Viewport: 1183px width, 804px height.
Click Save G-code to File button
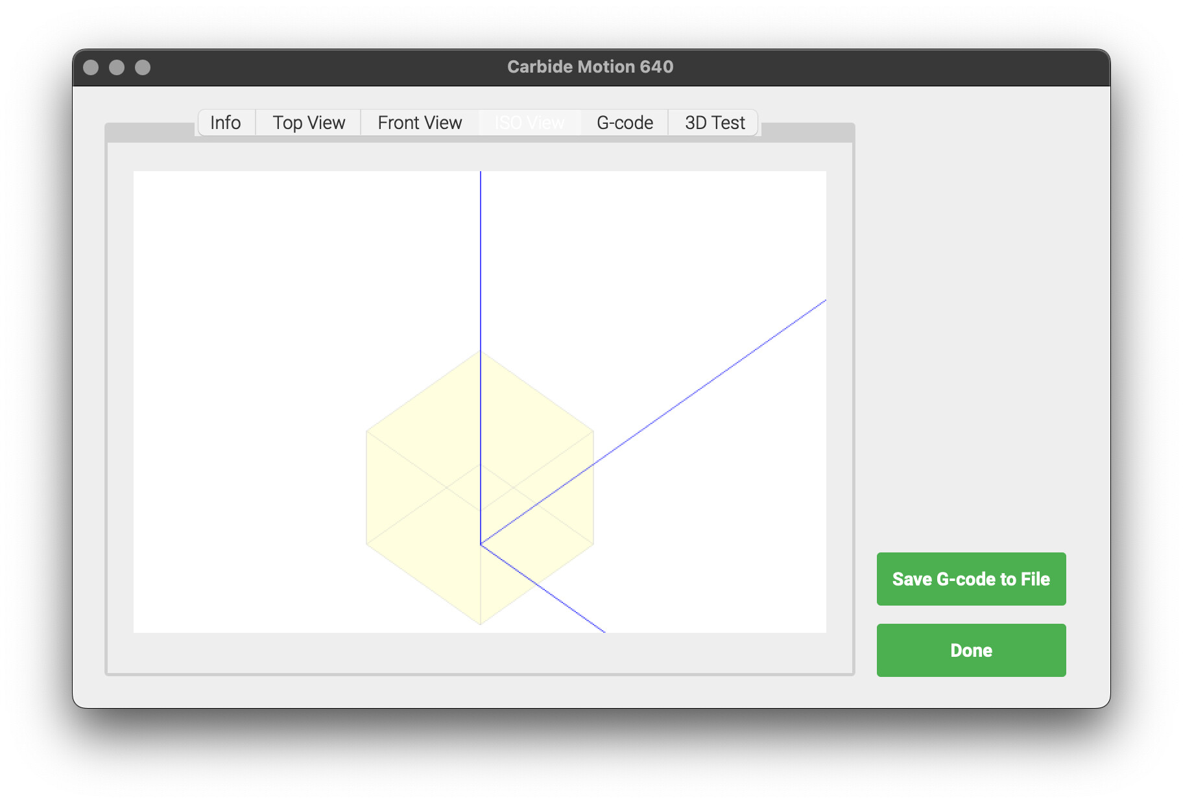point(971,579)
